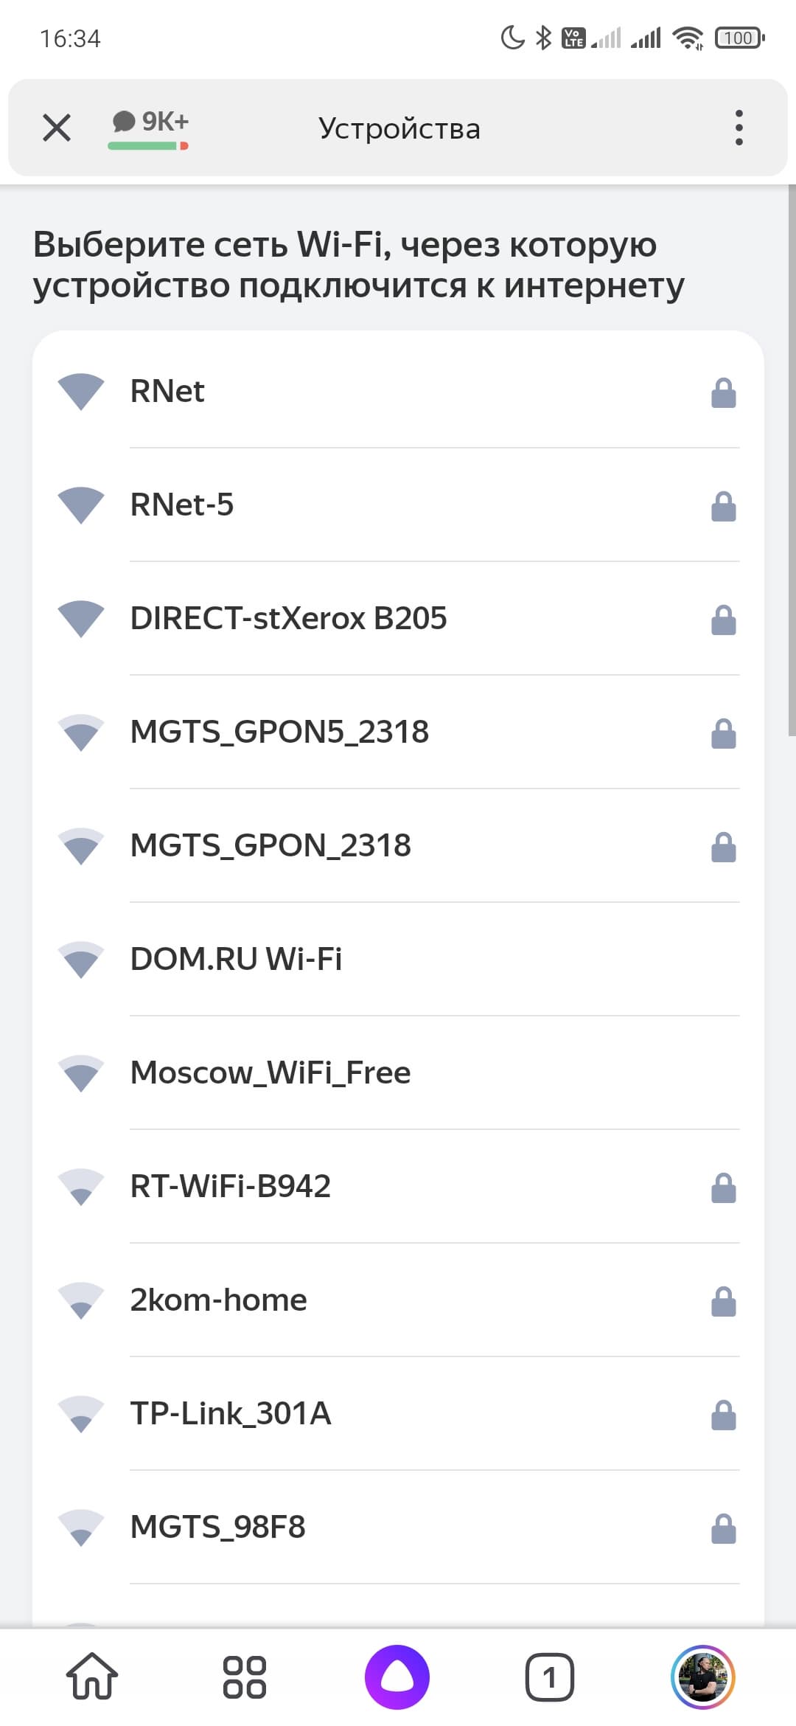Open the services grid menu

pos(245,1677)
